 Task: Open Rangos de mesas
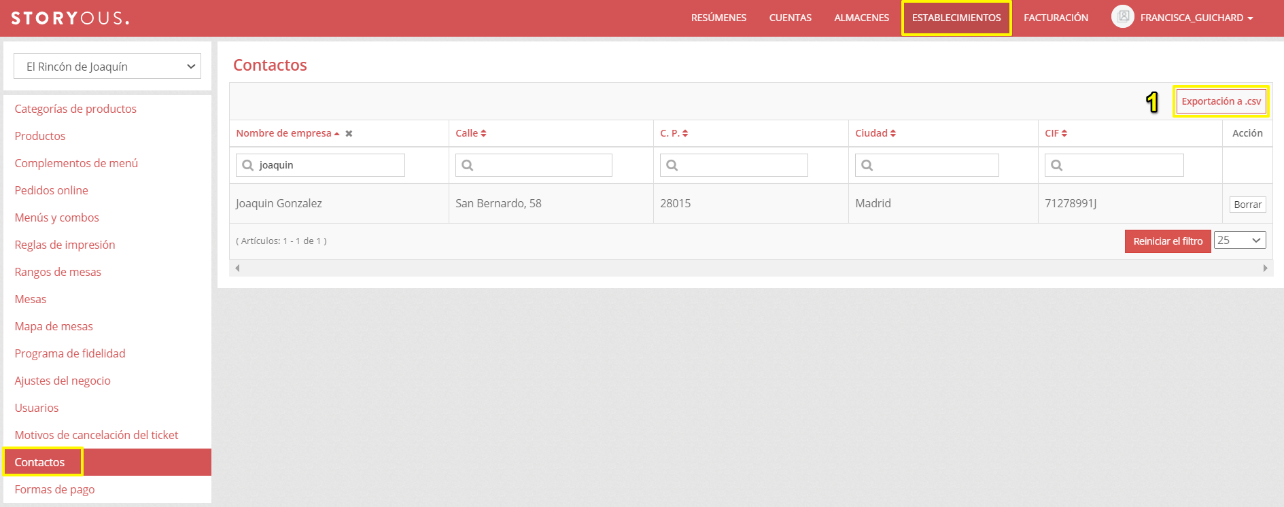pyautogui.click(x=58, y=272)
